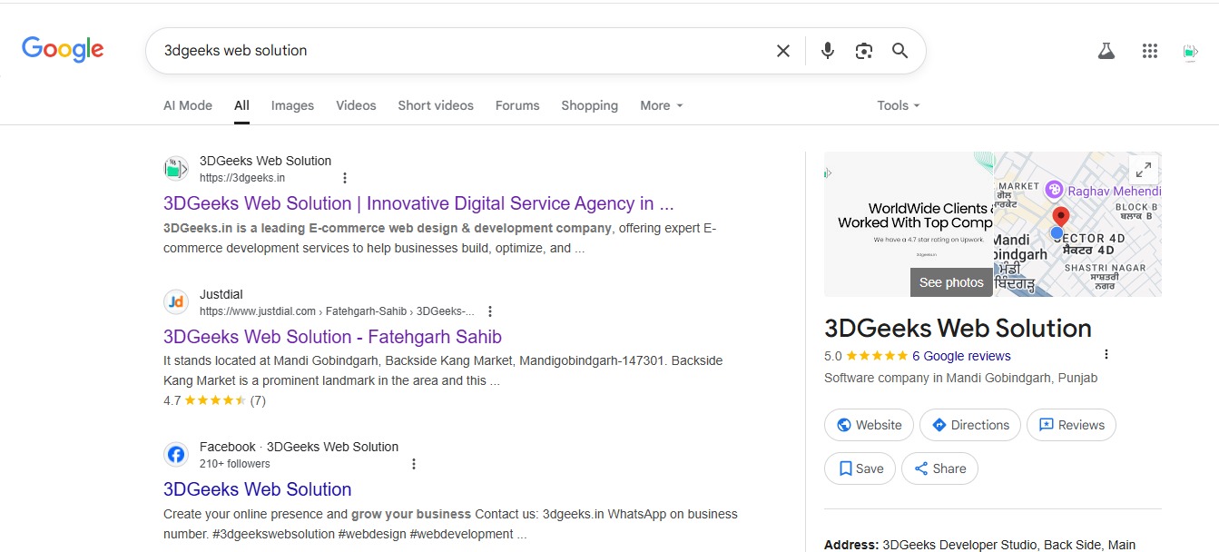Expand the map with the fullscreen arrows icon
The width and height of the screenshot is (1219, 552).
pyautogui.click(x=1143, y=169)
